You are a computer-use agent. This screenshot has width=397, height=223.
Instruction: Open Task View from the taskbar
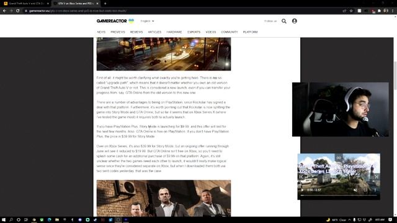[26, 220]
